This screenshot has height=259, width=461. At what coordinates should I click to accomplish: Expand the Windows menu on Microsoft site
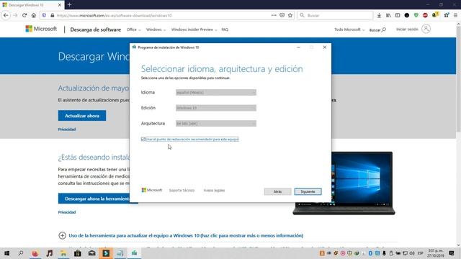point(156,29)
